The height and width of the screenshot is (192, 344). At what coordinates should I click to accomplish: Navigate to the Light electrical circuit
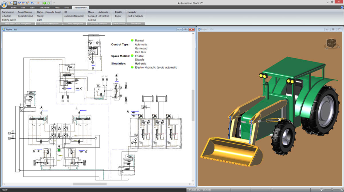click(x=39, y=20)
